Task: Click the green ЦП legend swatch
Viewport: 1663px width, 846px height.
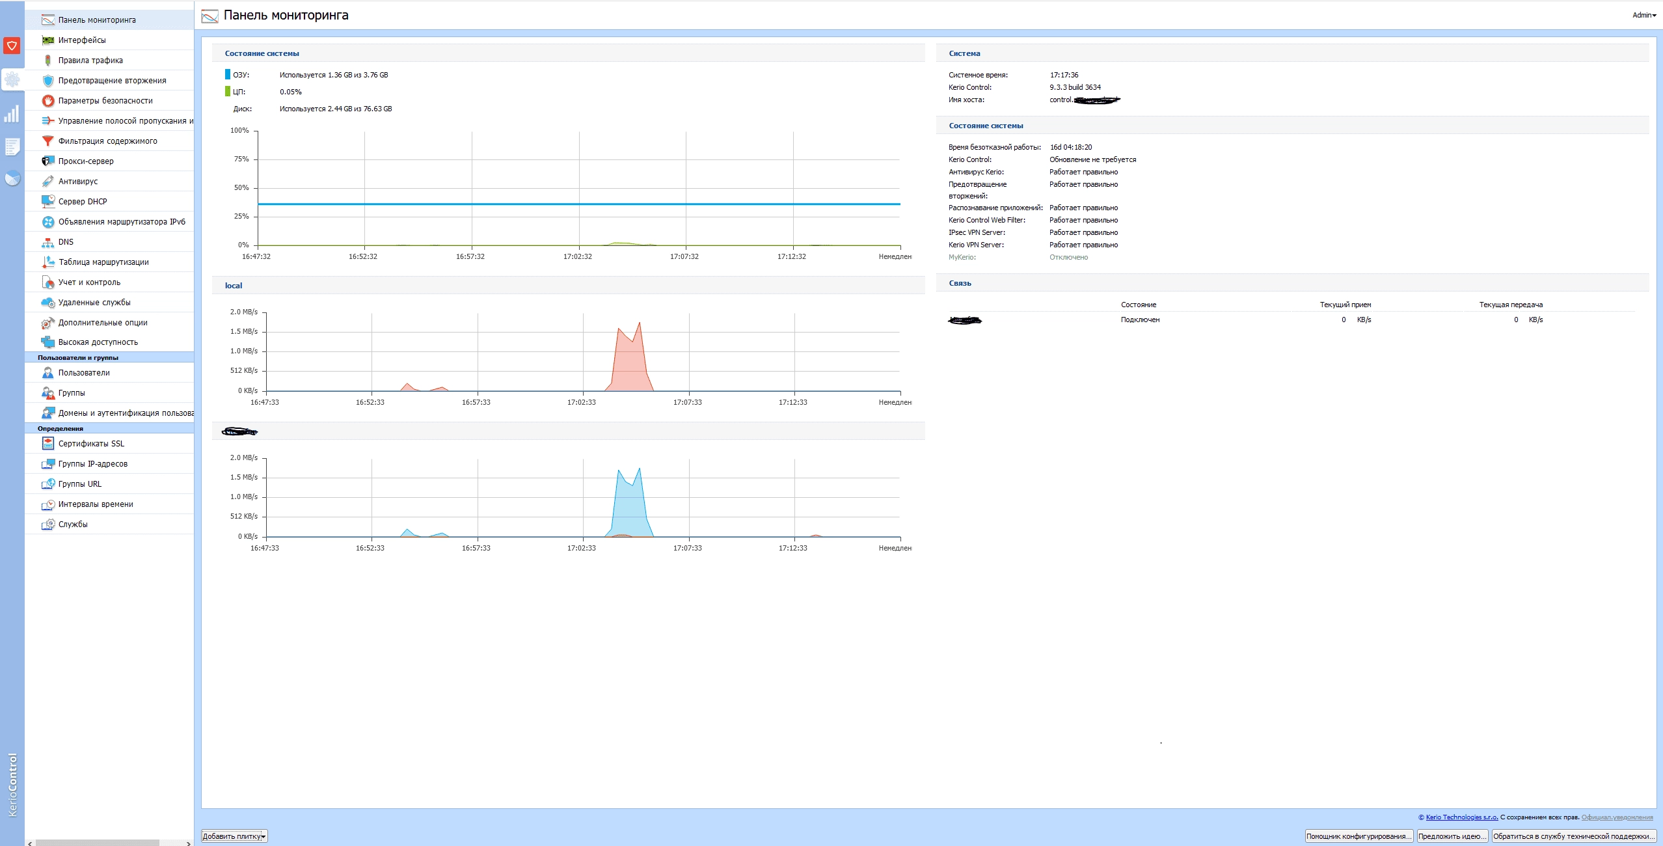Action: pos(228,91)
